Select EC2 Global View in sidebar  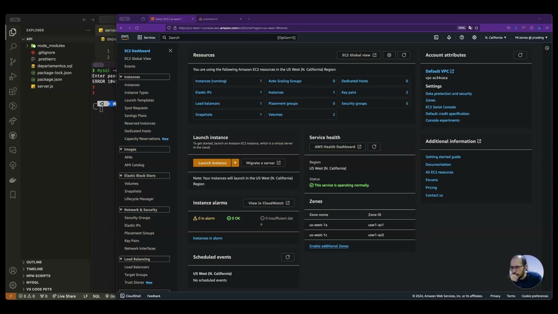click(x=138, y=58)
